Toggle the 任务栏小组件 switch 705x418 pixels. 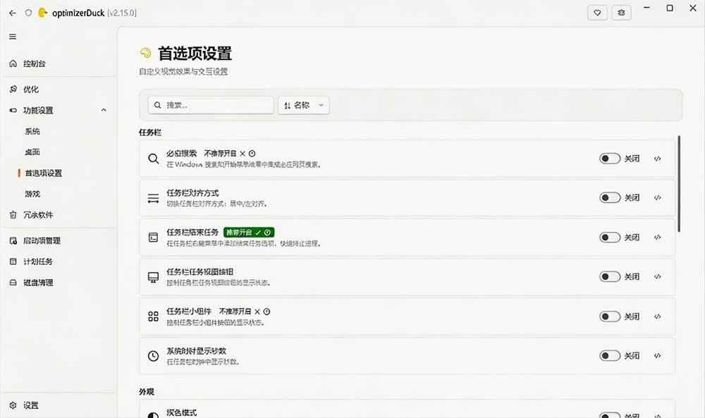(610, 316)
